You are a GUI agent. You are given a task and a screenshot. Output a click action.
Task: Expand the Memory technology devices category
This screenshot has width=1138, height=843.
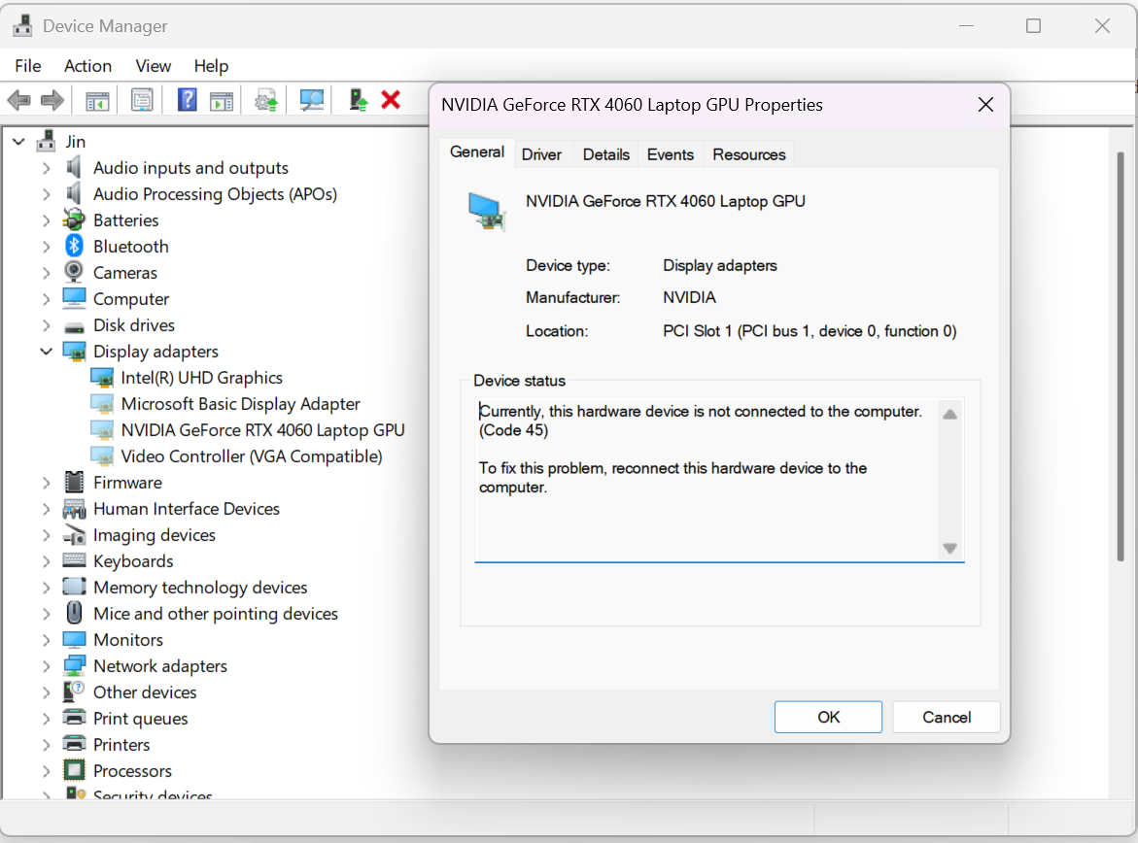coord(47,588)
